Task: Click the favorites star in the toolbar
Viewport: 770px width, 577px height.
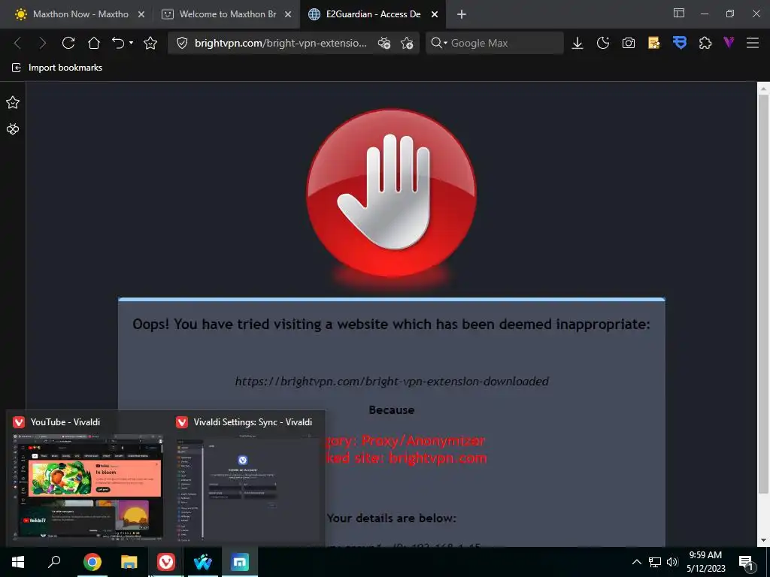Action: pos(150,43)
